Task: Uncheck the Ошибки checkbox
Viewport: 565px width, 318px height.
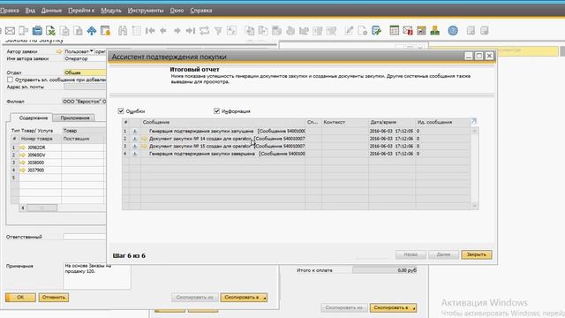Action: (x=121, y=111)
